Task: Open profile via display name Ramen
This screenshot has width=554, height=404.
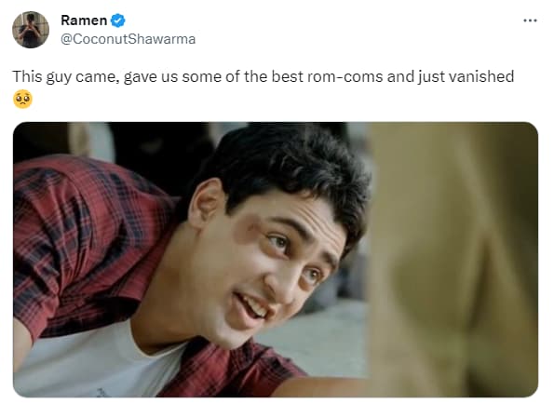Action: (84, 20)
